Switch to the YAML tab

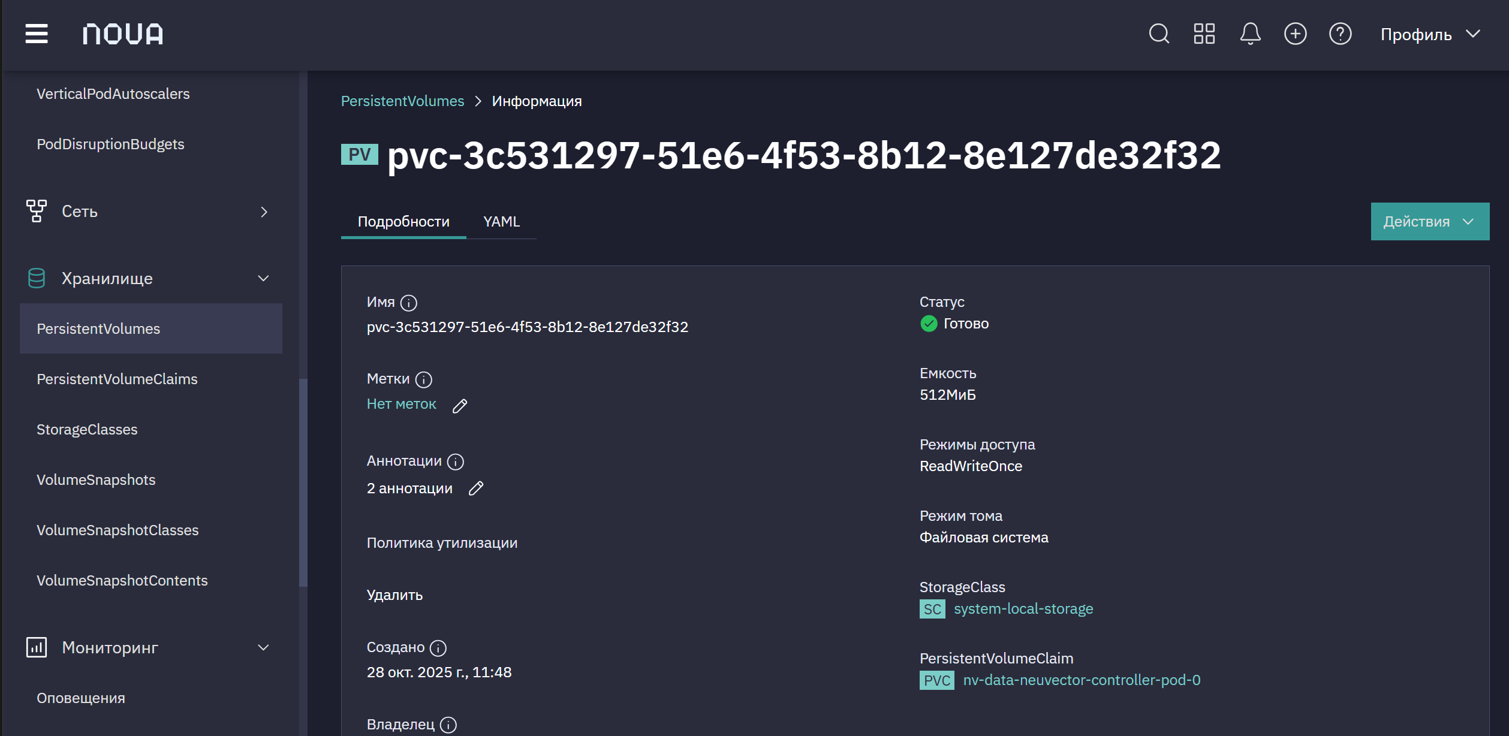[501, 221]
